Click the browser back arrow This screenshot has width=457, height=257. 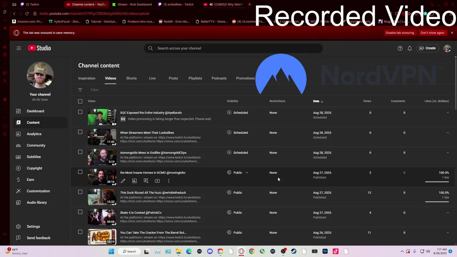(x=14, y=14)
